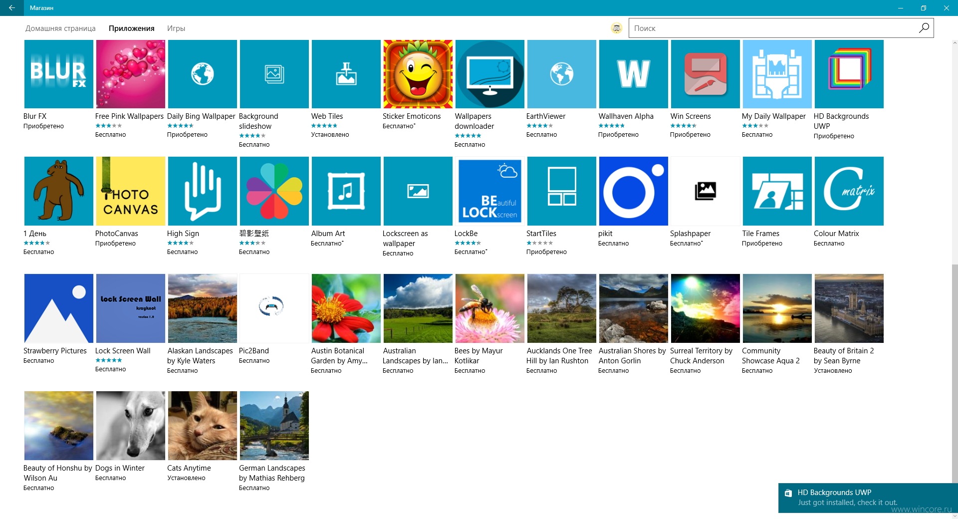The image size is (958, 519).
Task: Open the Lock Screen Wall tile
Action: click(131, 308)
